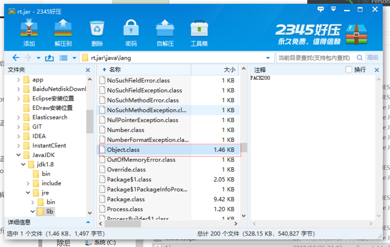
Task: Click the file icon of Object.class
Action: [102, 150]
